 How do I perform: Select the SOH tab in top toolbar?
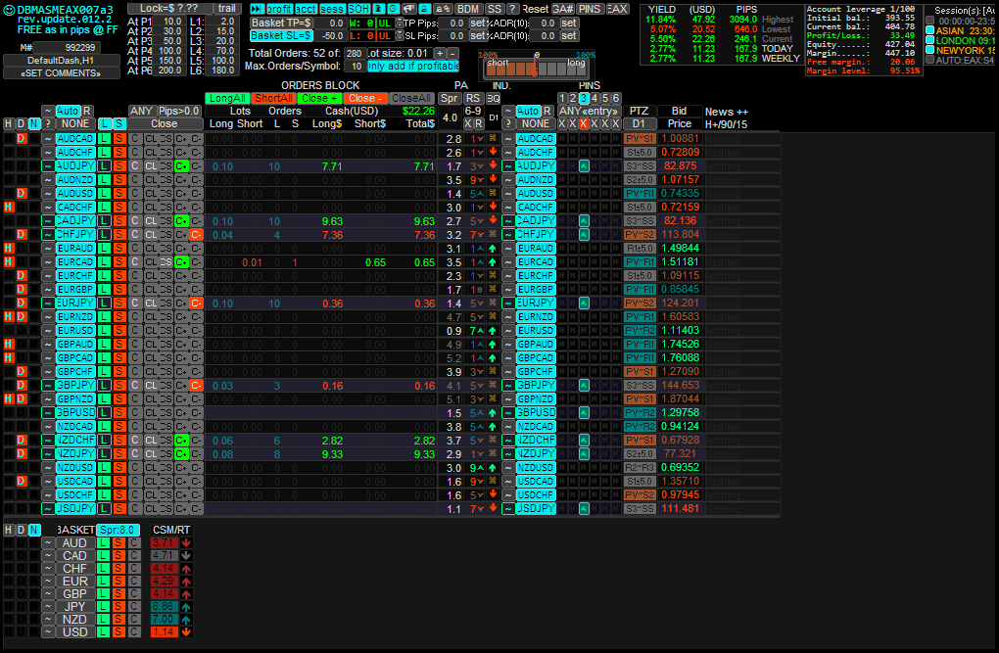[358, 9]
